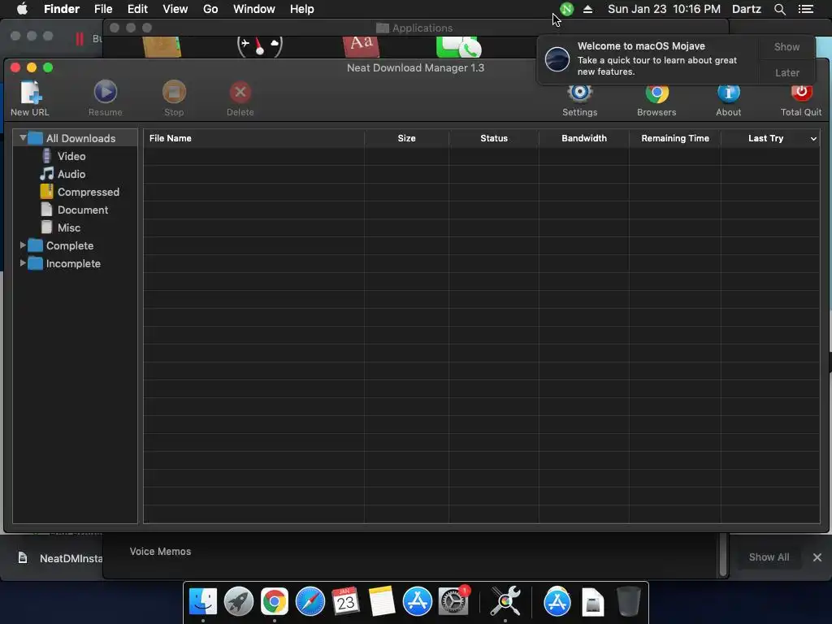
Task: Open the Help menu
Action: pos(302,9)
